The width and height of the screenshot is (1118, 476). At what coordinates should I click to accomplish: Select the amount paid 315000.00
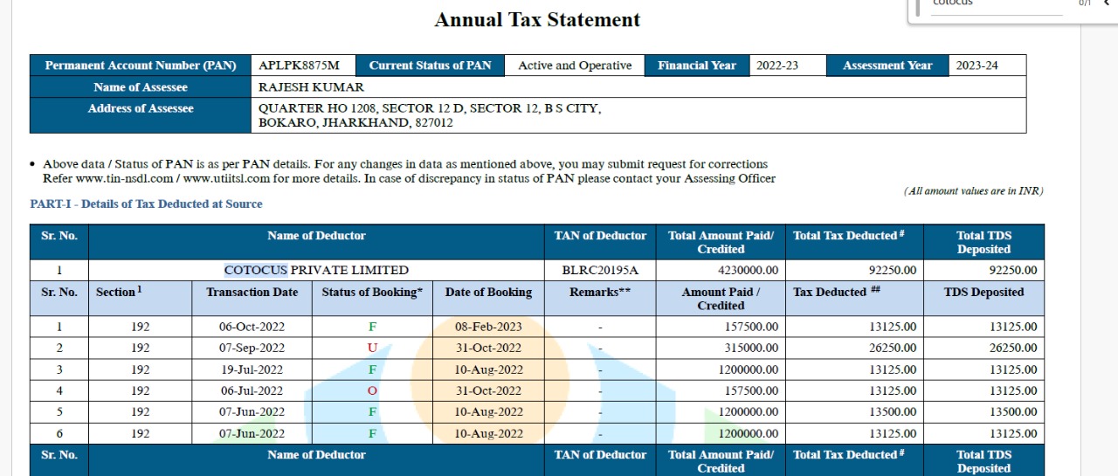(751, 348)
